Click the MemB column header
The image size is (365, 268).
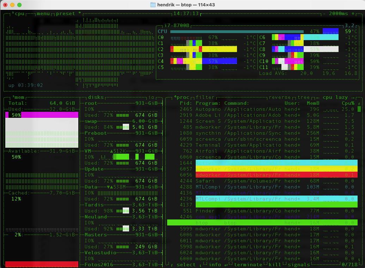pos(313,103)
